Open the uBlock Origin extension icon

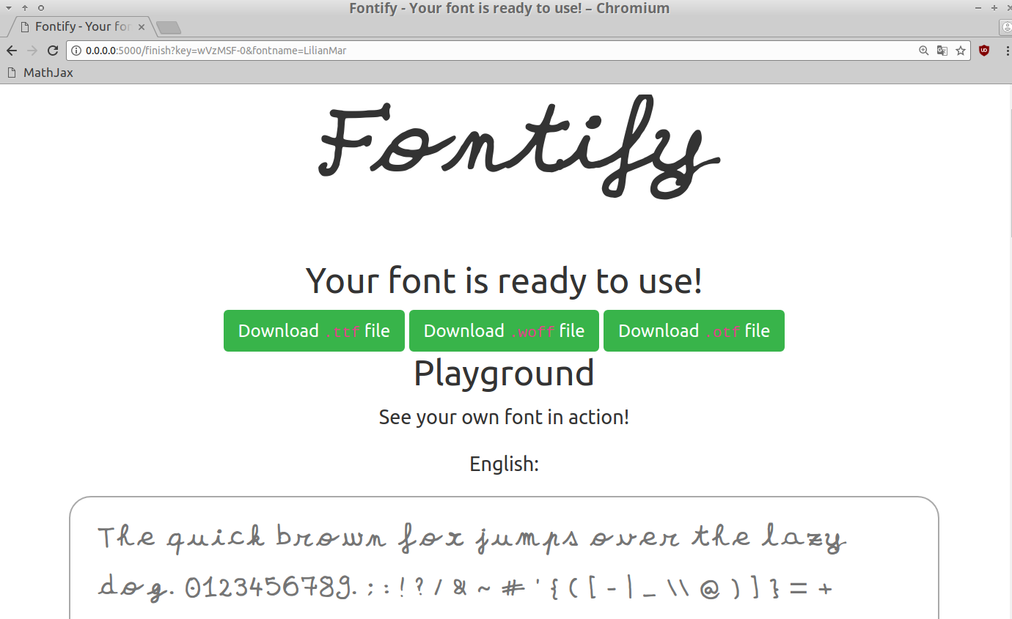click(x=984, y=51)
